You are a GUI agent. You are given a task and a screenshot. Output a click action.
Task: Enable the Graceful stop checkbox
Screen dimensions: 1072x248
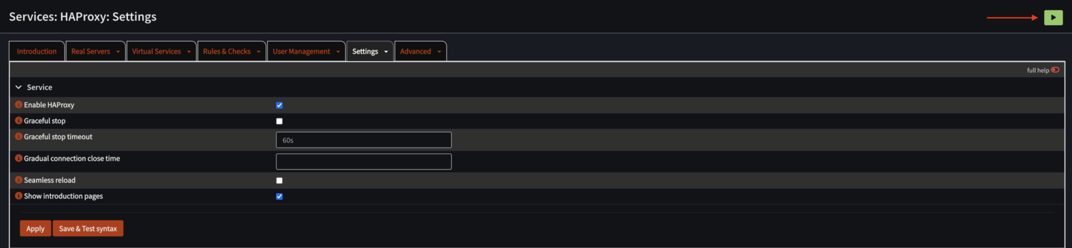coord(279,121)
